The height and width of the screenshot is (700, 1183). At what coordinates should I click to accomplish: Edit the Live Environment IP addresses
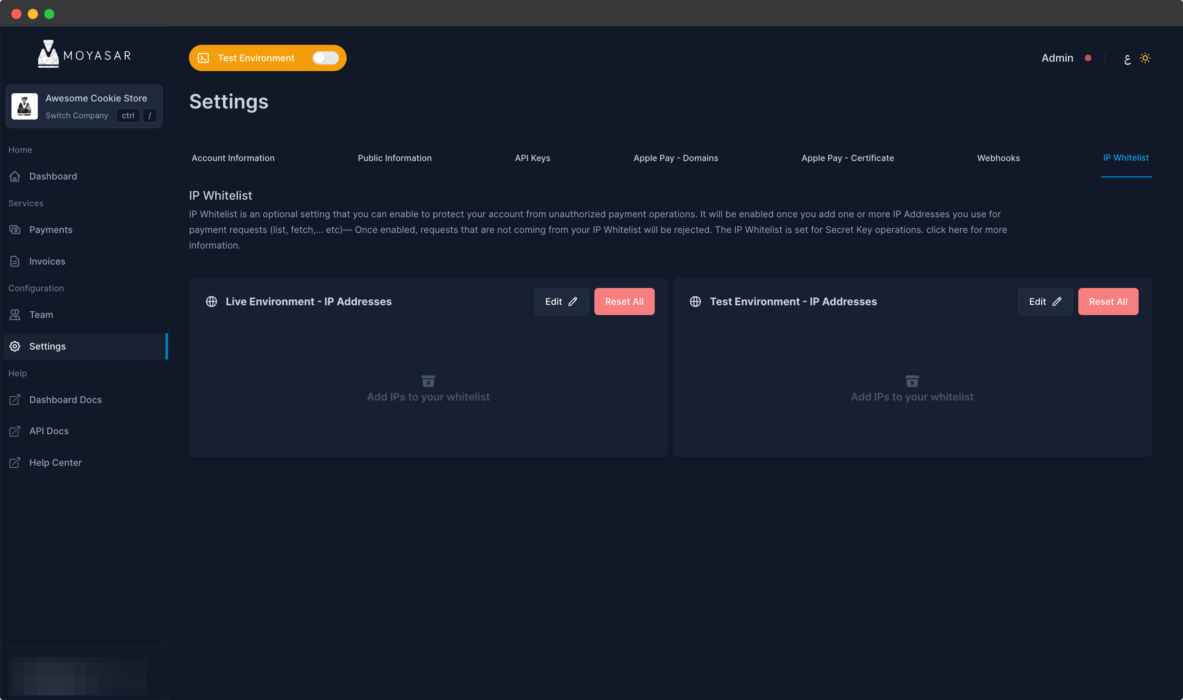click(x=561, y=302)
